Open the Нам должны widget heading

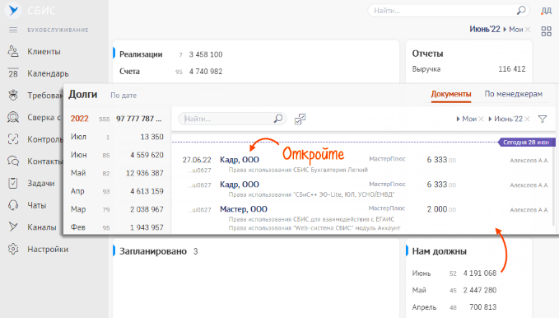[x=440, y=251]
